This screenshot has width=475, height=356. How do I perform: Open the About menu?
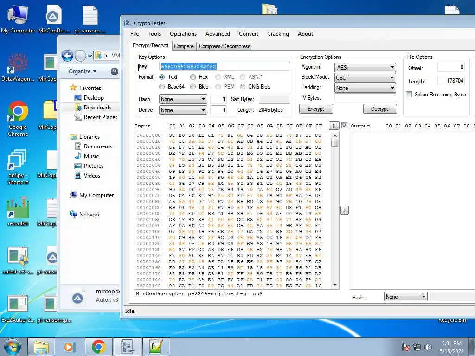pyautogui.click(x=305, y=33)
